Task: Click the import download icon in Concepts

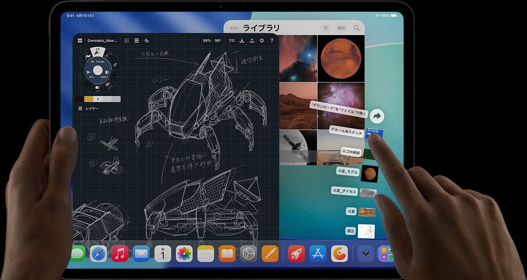Action: (242, 41)
